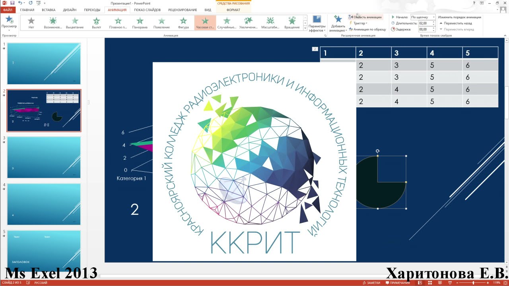Image resolution: width=509 pixels, height=286 pixels.
Task: Click the Save icon in quick access toolbar
Action: click(12, 3)
